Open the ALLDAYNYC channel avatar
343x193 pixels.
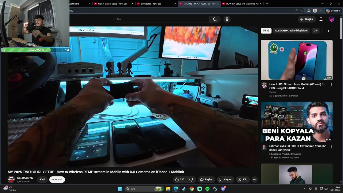11,180
